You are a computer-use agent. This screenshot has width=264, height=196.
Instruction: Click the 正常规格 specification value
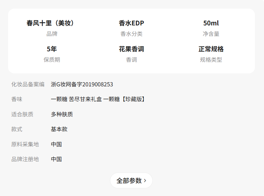[211, 49]
